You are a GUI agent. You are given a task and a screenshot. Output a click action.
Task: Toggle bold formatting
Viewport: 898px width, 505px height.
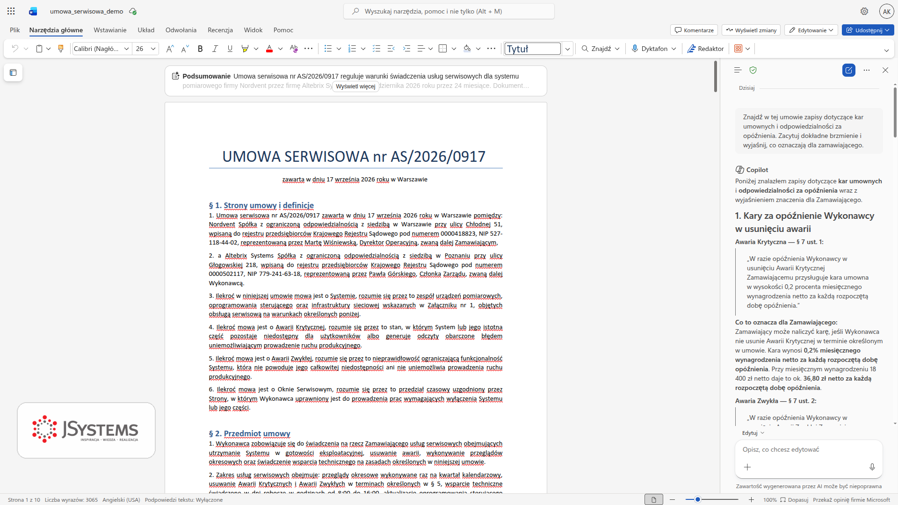[x=200, y=49]
